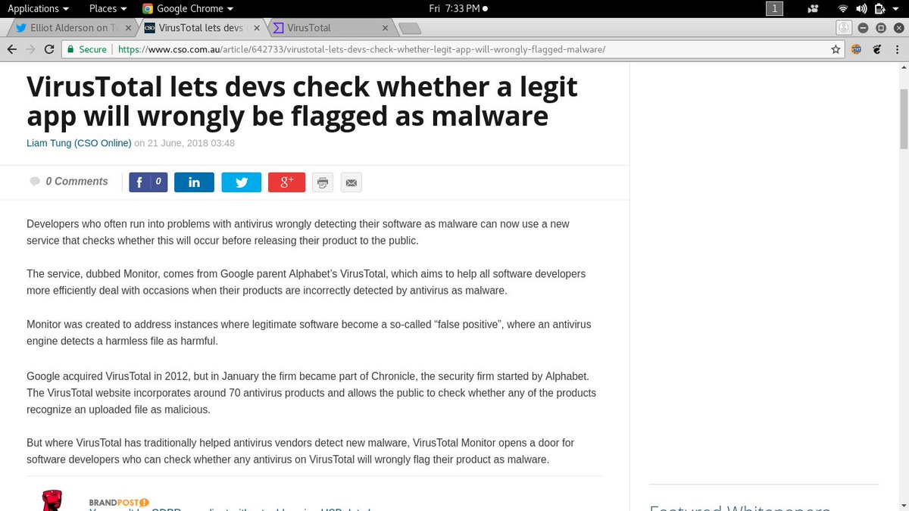This screenshot has height=511, width=909.
Task: Select workspace 1 indicator
Action: [x=774, y=8]
